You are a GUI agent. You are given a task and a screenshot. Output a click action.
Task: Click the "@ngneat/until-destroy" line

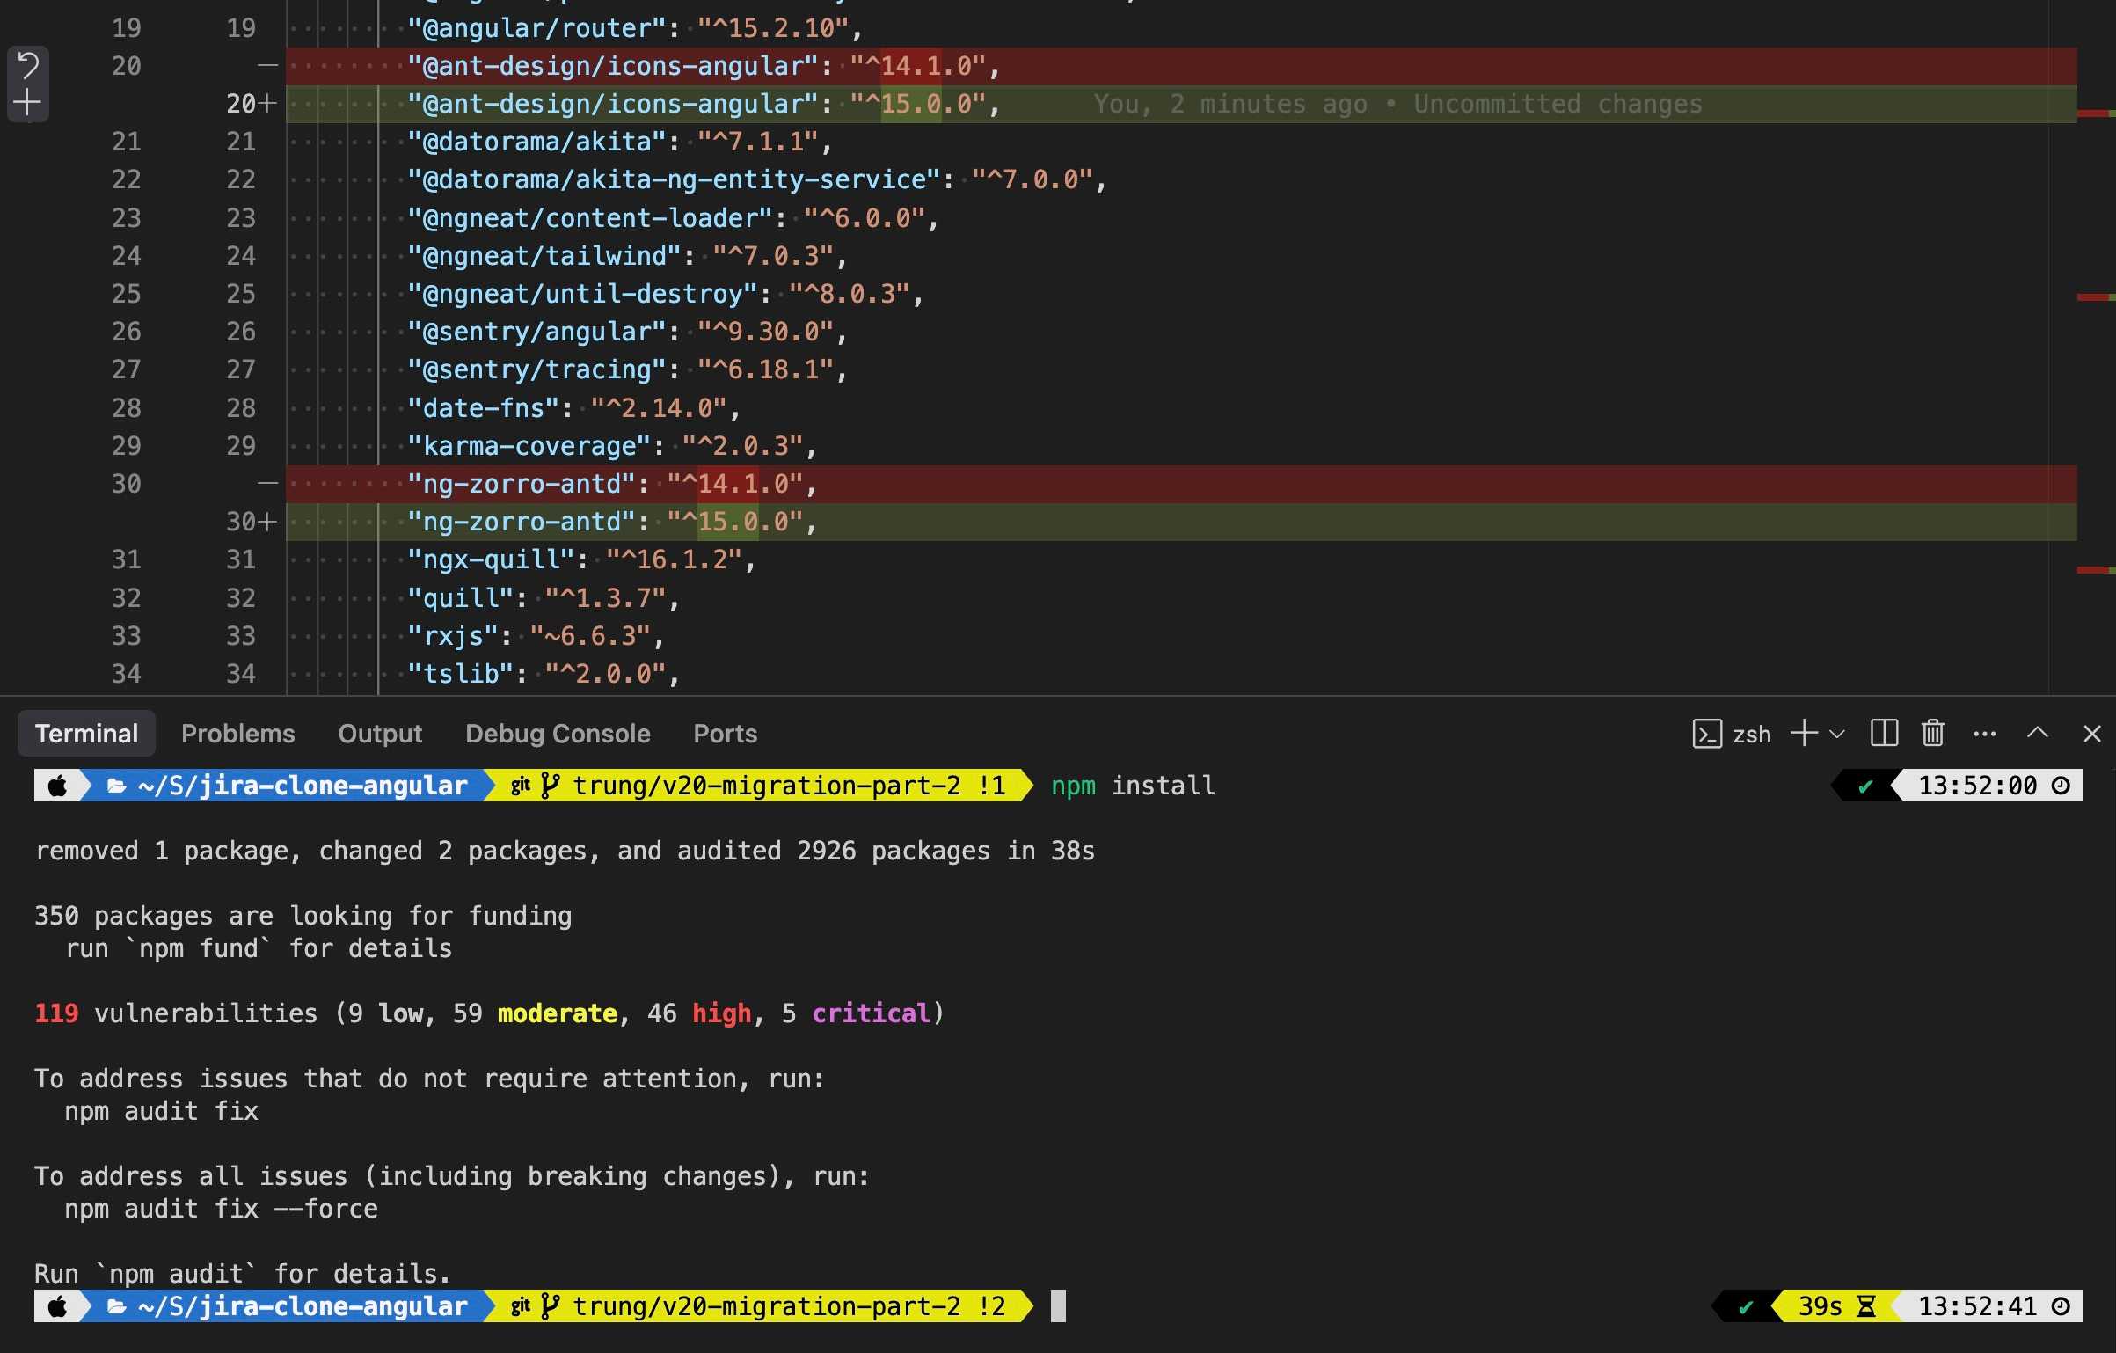pyautogui.click(x=665, y=294)
